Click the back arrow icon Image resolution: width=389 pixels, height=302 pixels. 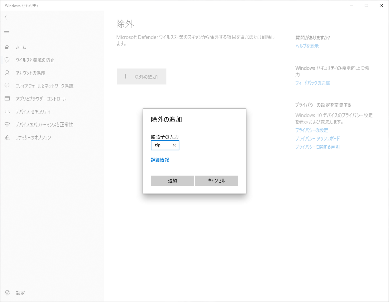click(x=7, y=17)
